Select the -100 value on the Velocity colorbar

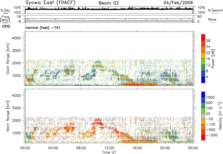pyautogui.click(x=211, y=124)
